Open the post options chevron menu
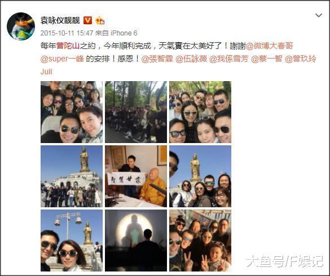 point(319,15)
